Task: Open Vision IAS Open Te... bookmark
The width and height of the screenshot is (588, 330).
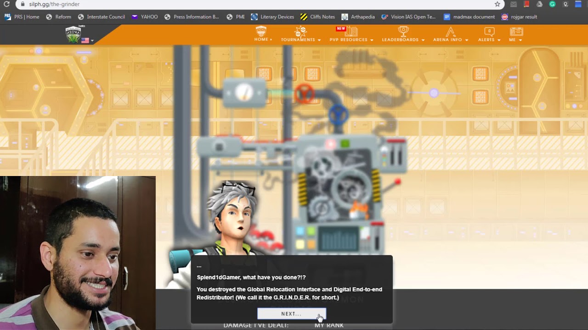Action: 408,17
